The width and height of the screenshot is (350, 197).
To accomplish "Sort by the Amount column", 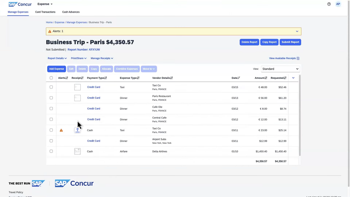I will click(x=261, y=78).
